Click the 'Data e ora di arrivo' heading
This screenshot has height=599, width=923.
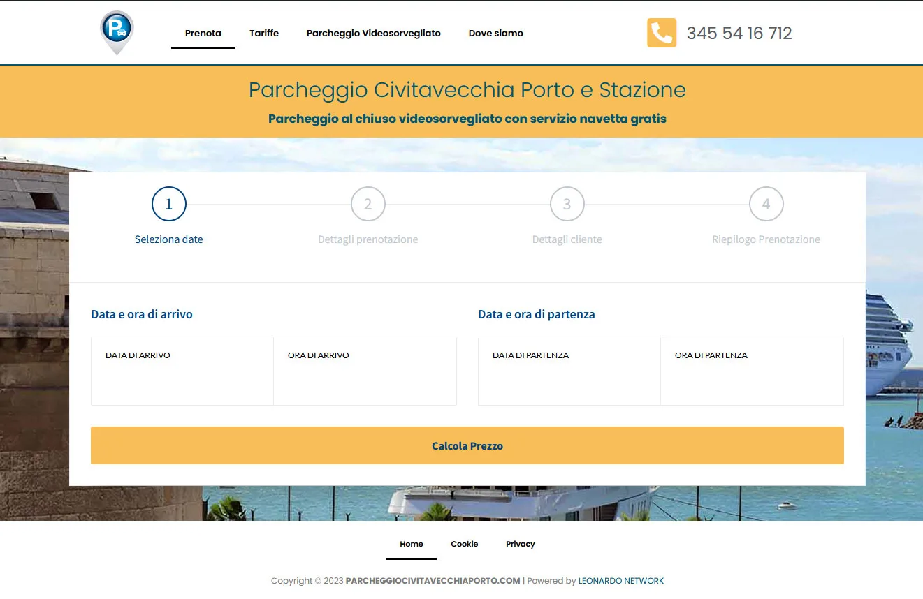tap(142, 314)
